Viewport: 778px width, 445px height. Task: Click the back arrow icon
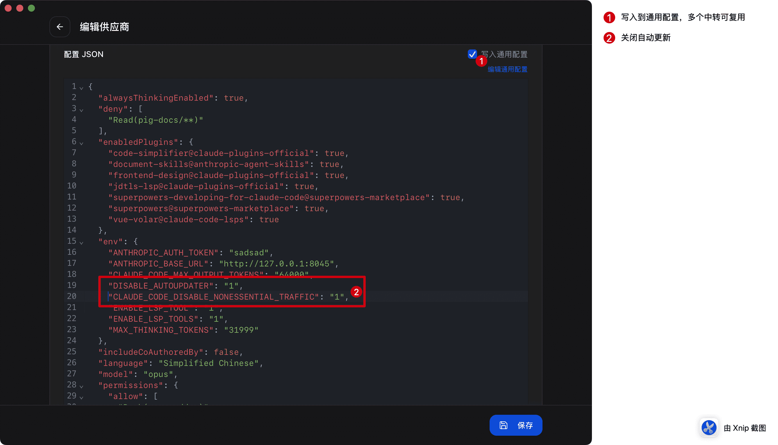(x=60, y=27)
